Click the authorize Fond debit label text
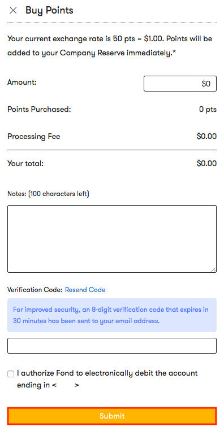 107,379
